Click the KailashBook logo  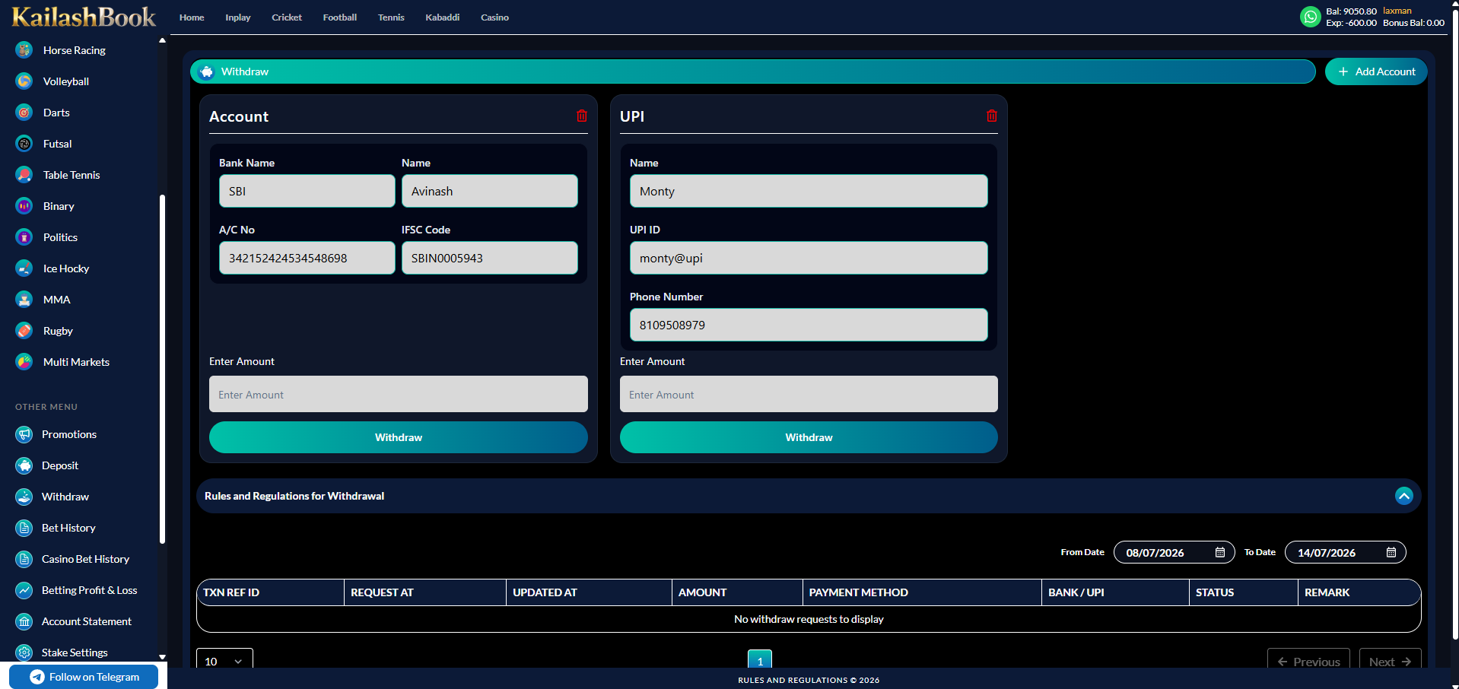point(84,17)
